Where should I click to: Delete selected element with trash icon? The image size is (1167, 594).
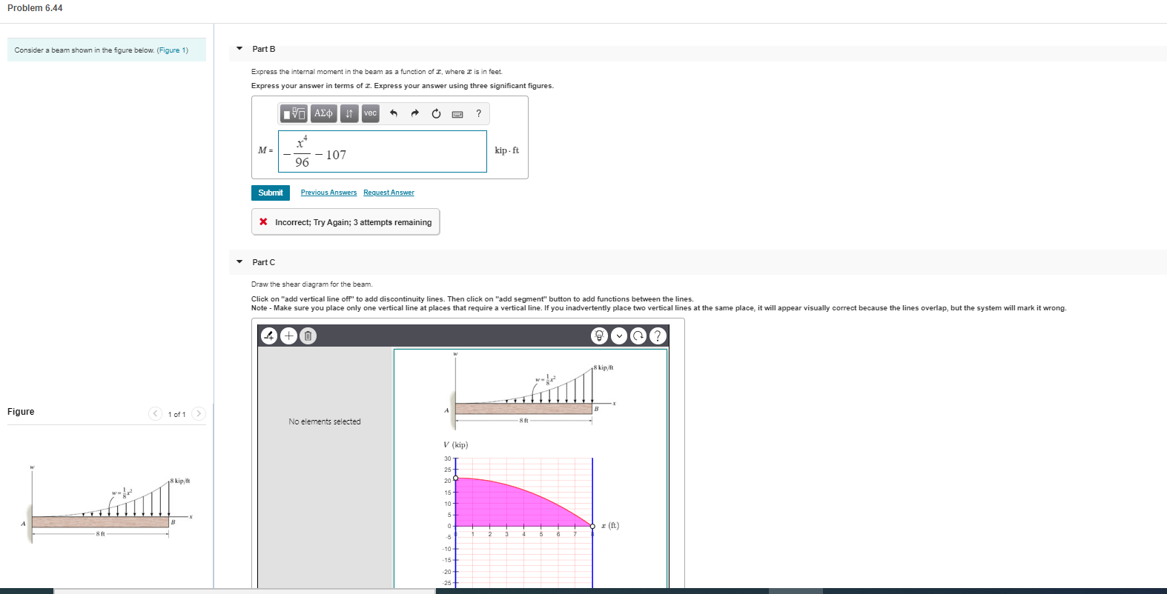click(308, 336)
